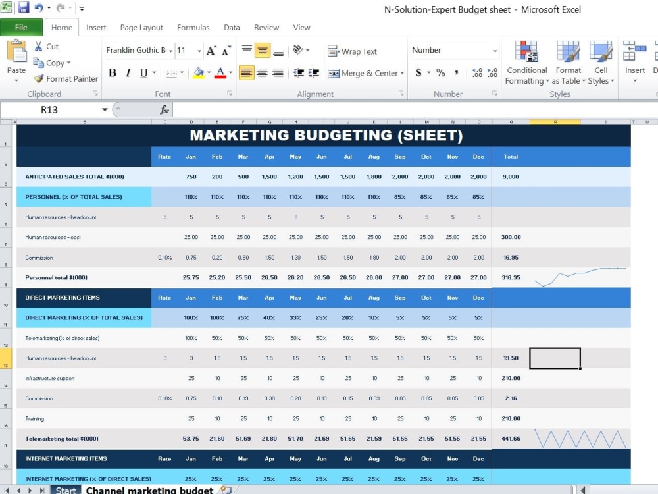The image size is (658, 494).
Task: Open the Number format dropdown
Action: 495,51
